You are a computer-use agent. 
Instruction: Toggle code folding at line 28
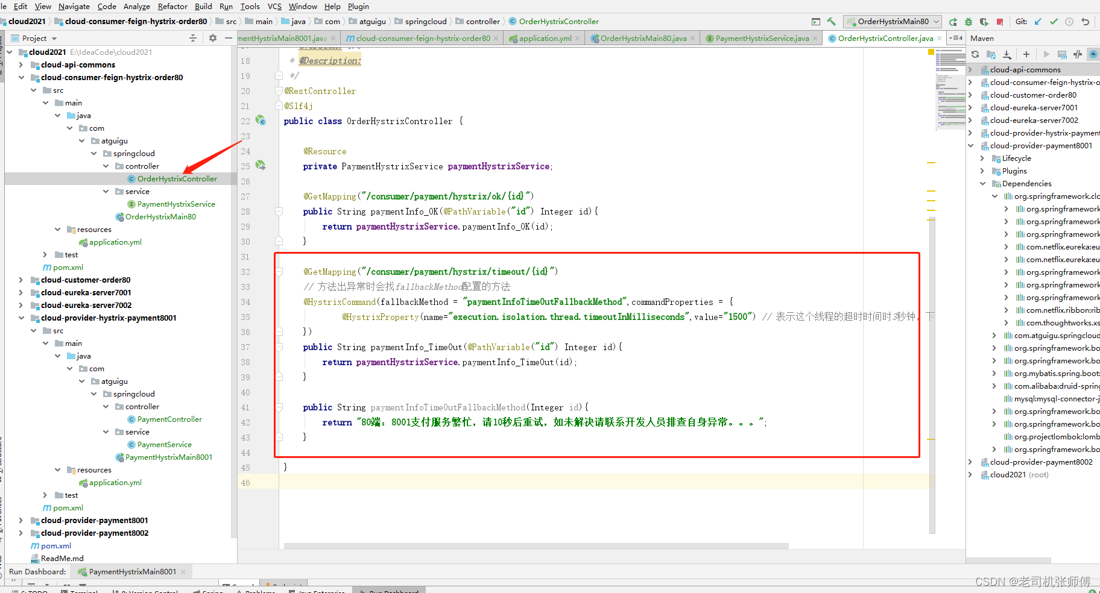pyautogui.click(x=279, y=212)
